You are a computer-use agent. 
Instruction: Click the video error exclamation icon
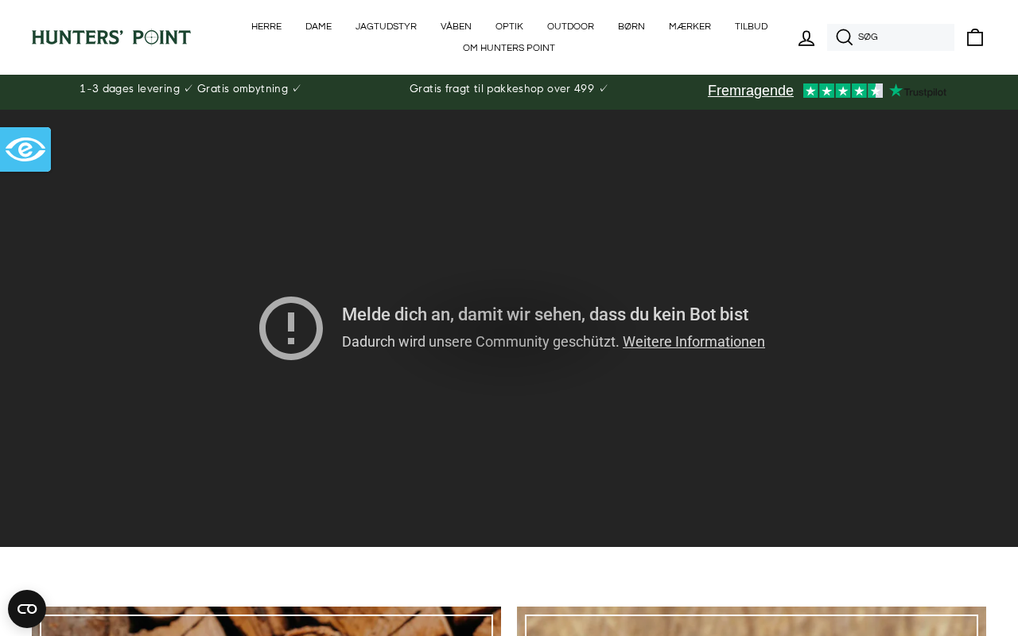pyautogui.click(x=291, y=328)
